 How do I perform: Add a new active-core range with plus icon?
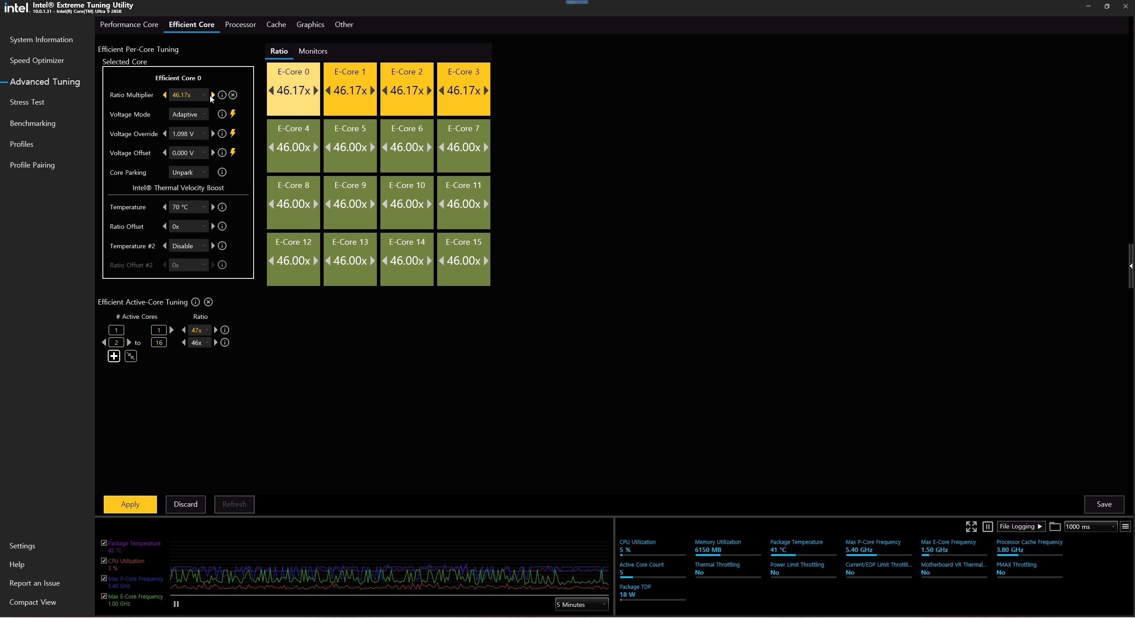(114, 356)
